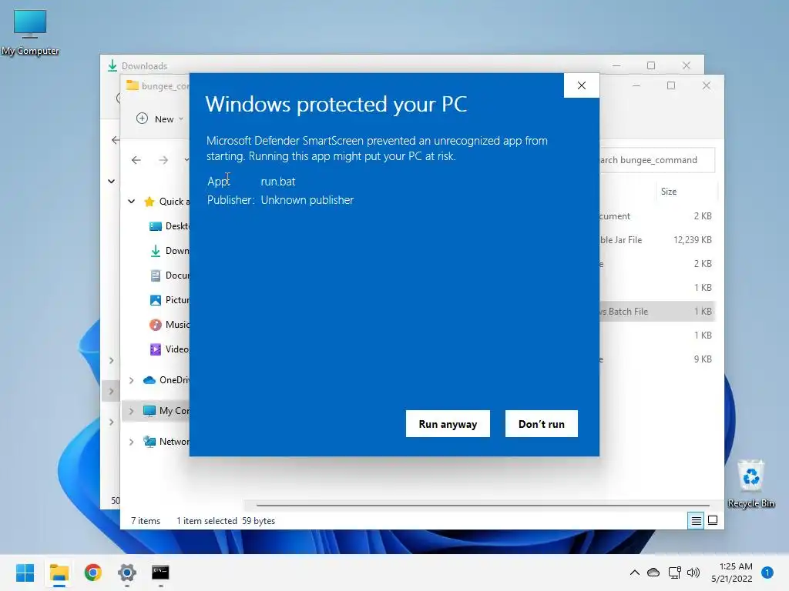The width and height of the screenshot is (789, 591).
Task: Collapse chevron in Downloads window sidebar
Action: [111, 182]
